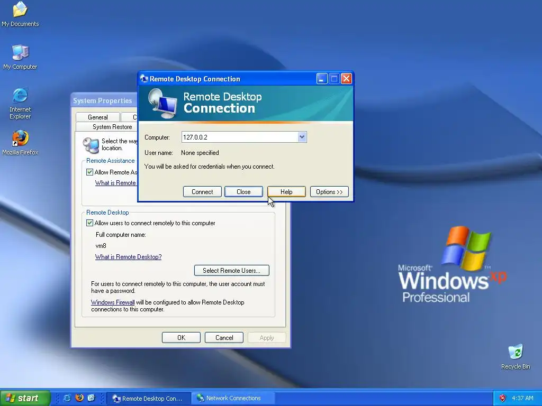Click Firefox quick launch icon in taskbar

point(79,398)
